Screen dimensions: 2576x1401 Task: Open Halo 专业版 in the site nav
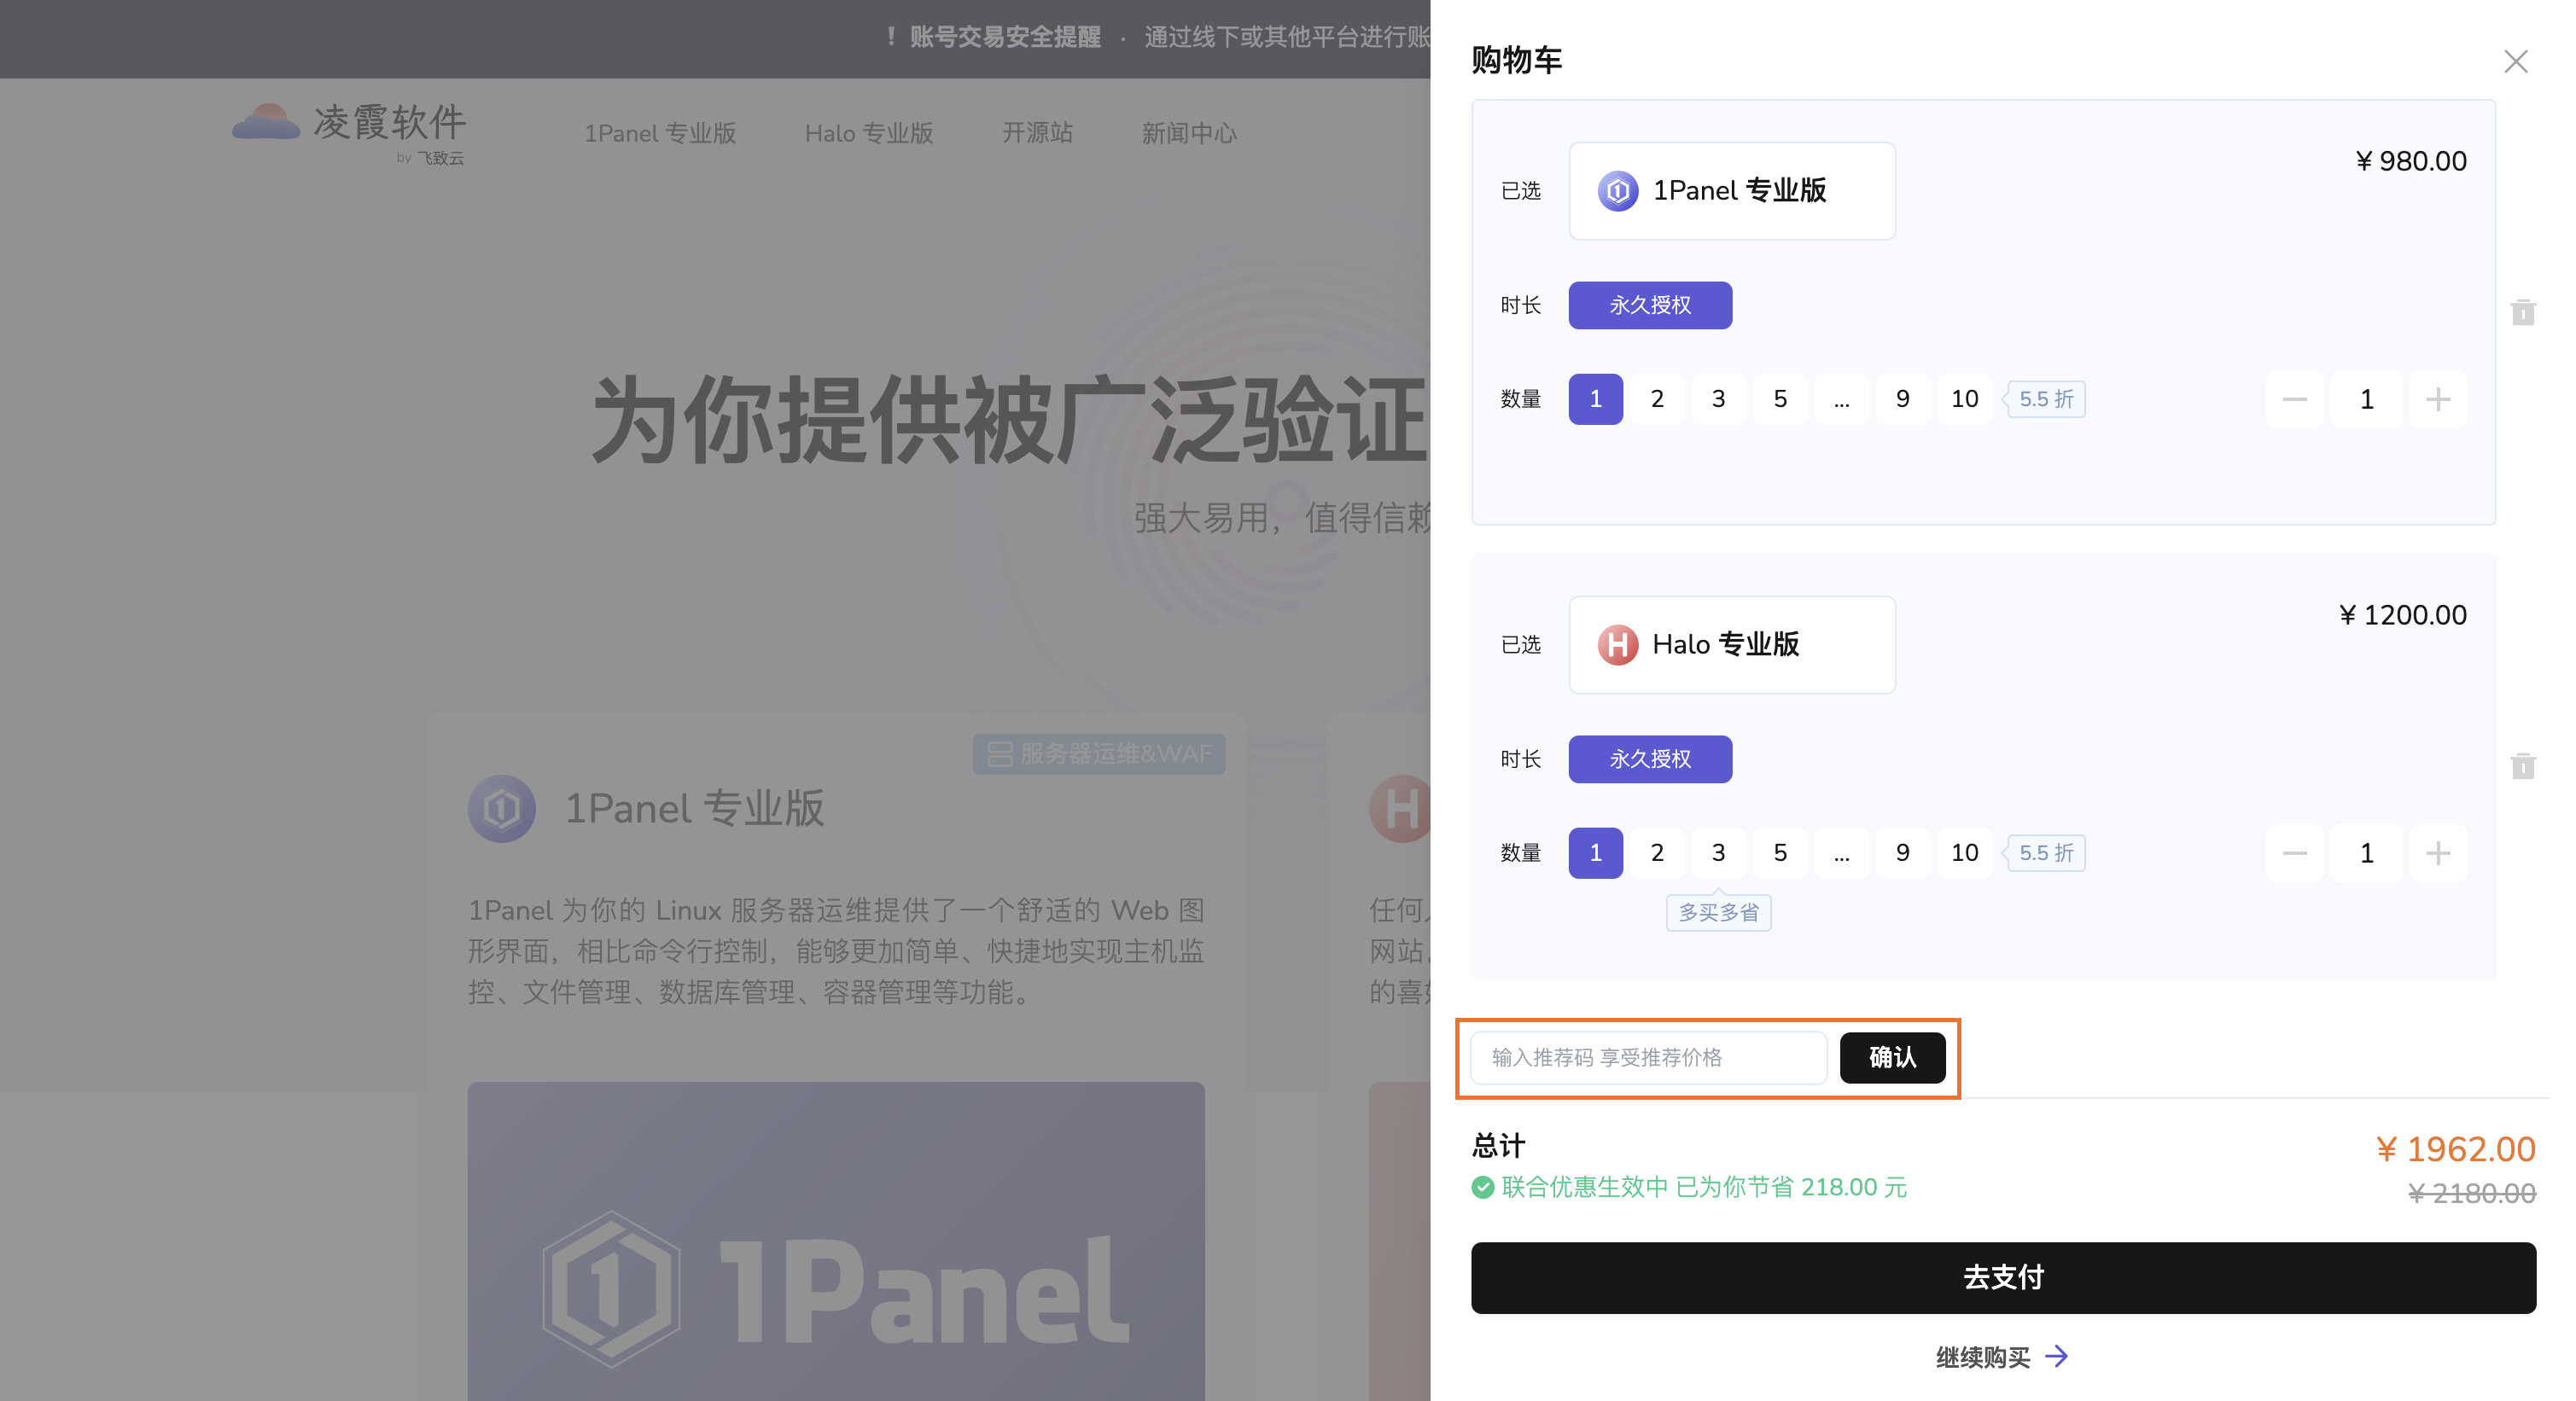click(869, 133)
